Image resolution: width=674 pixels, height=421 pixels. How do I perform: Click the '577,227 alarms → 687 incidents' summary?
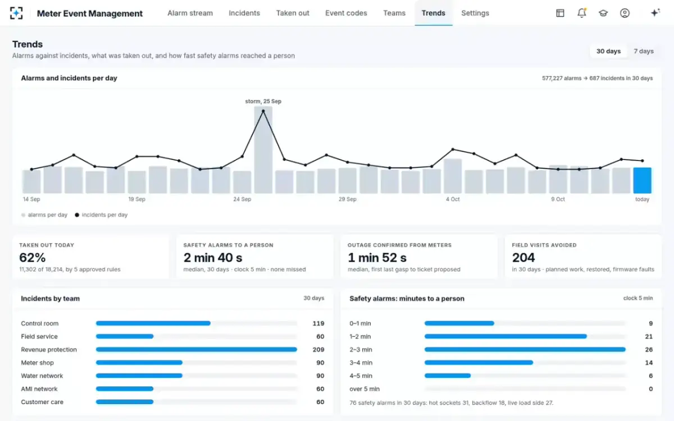(597, 79)
